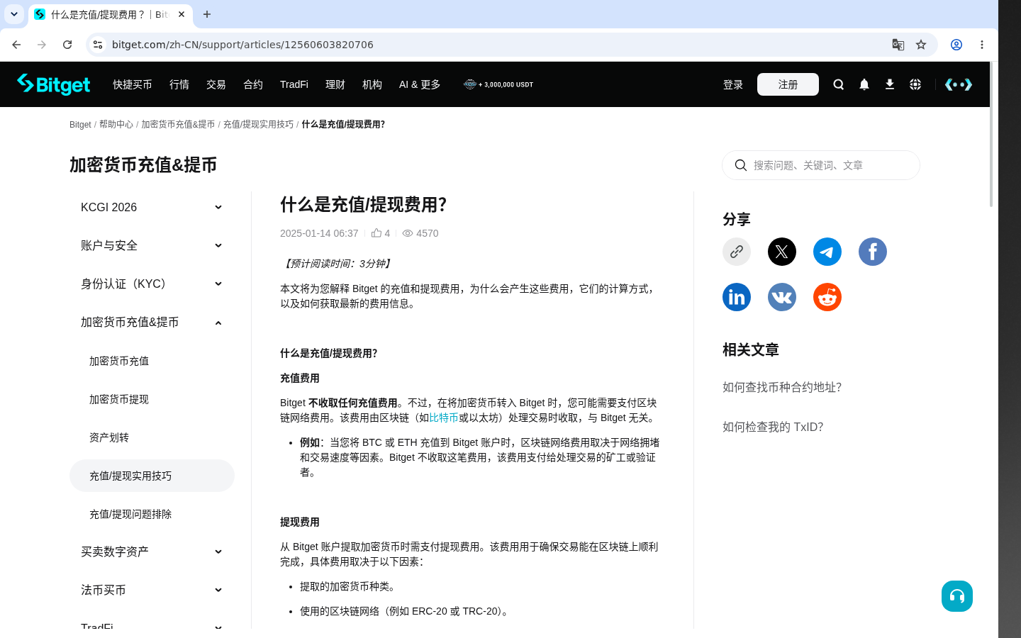Click the Bitget breadcrumb link
The image size is (1021, 638).
point(80,124)
